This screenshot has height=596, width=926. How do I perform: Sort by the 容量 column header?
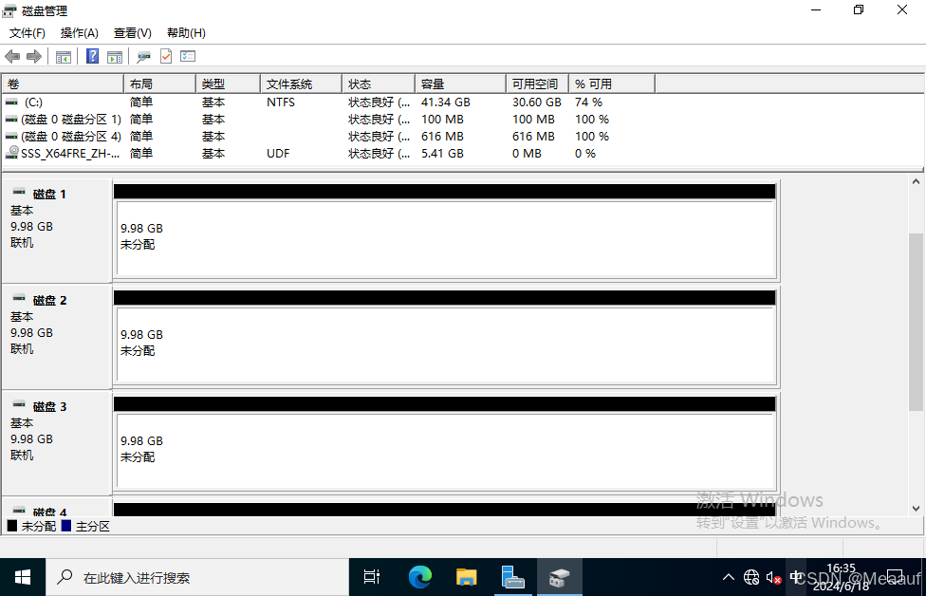pyautogui.click(x=461, y=84)
